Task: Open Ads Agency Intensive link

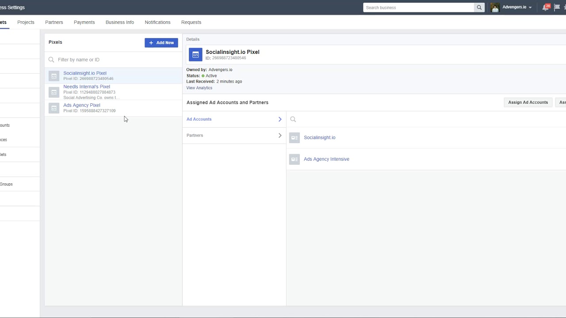Action: [326, 159]
